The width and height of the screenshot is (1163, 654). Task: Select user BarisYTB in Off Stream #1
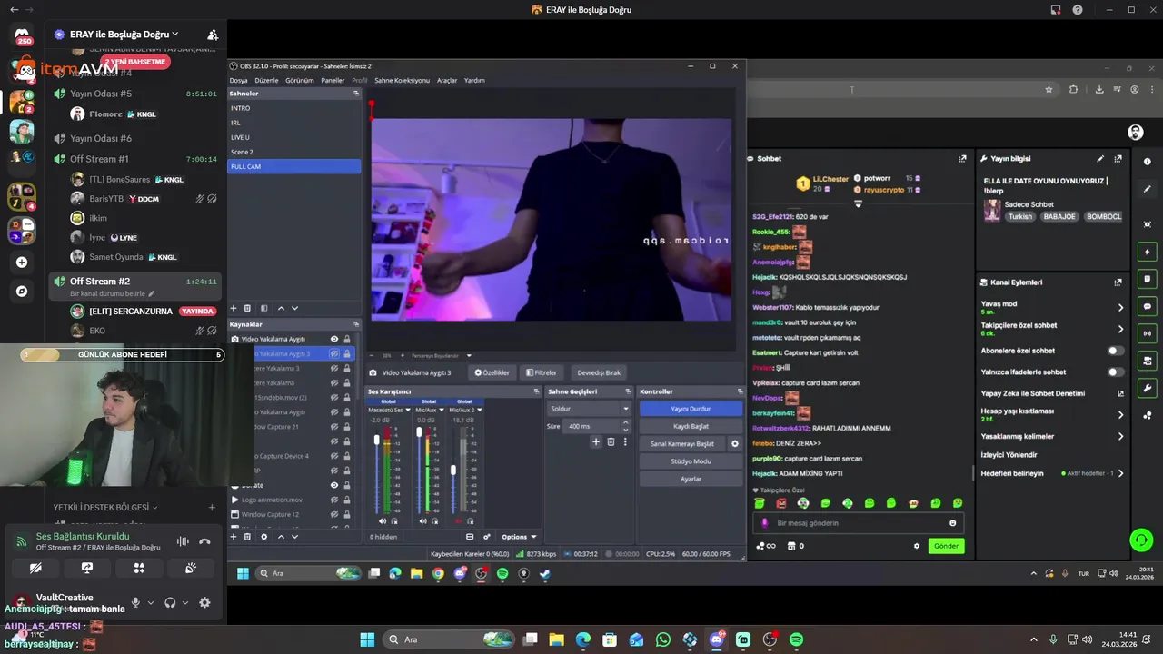point(106,199)
